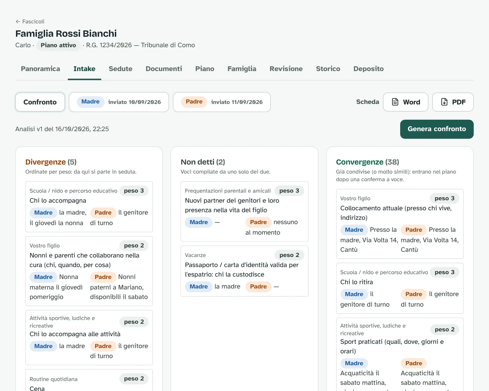Image resolution: width=489 pixels, height=391 pixels.
Task: Export the Scheda as PDF
Action: tap(453, 102)
